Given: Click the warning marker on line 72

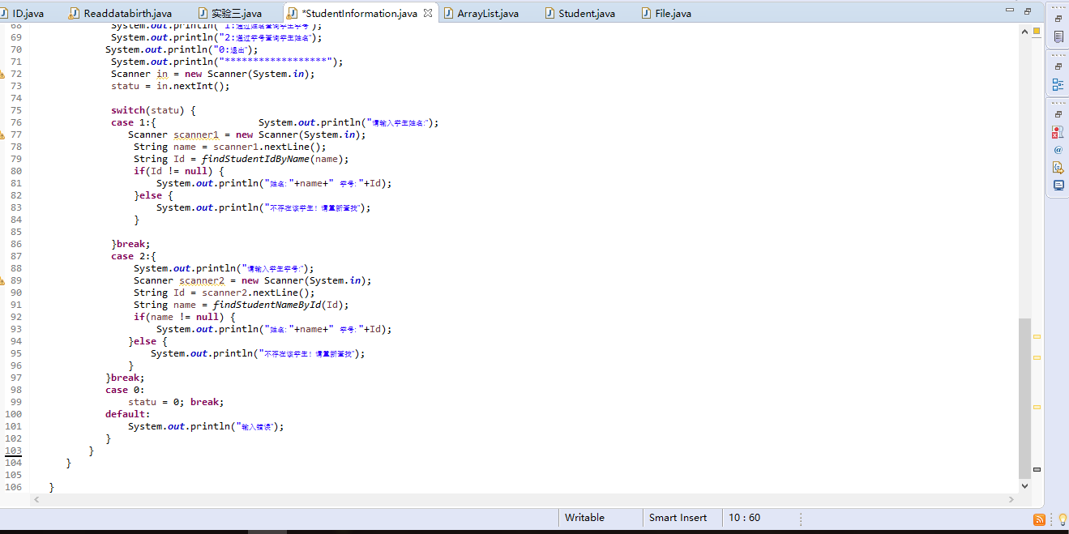Looking at the screenshot, I should tap(2, 74).
